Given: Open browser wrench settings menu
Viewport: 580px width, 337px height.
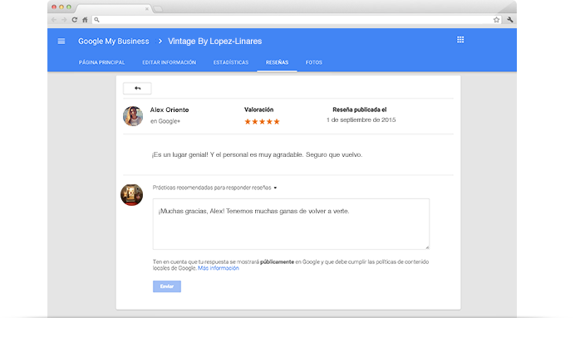Looking at the screenshot, I should tap(510, 20).
